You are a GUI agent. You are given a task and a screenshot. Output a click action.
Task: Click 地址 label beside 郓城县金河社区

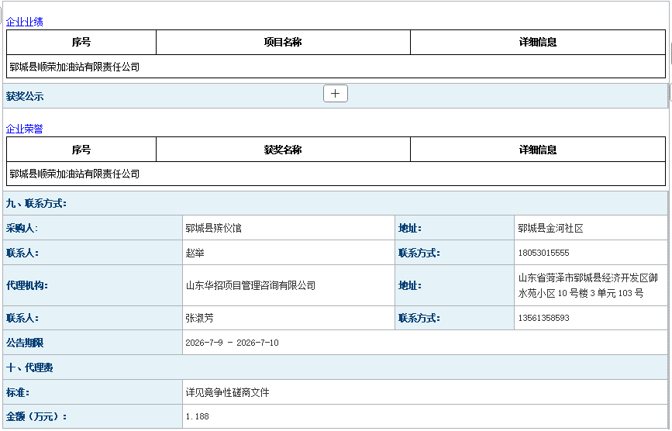[410, 229]
